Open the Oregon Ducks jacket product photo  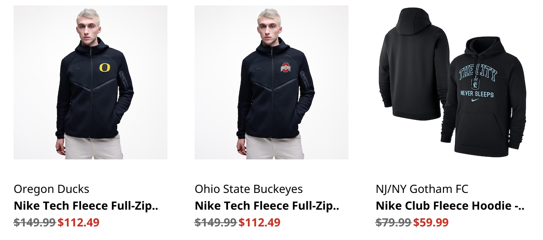(x=90, y=82)
